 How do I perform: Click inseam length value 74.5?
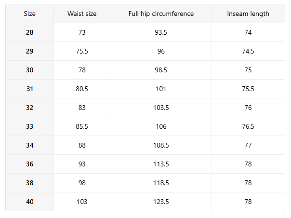click(x=248, y=51)
